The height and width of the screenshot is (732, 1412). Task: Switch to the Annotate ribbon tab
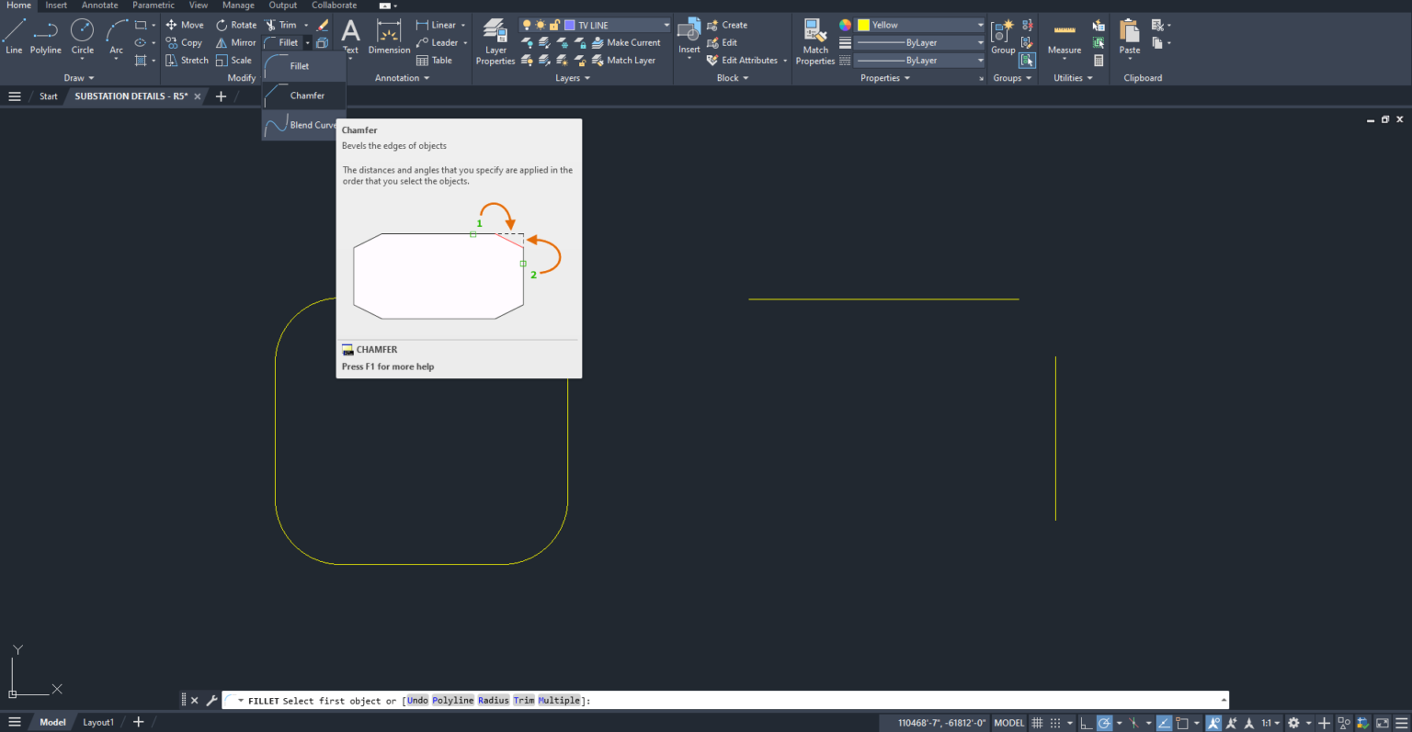99,6
